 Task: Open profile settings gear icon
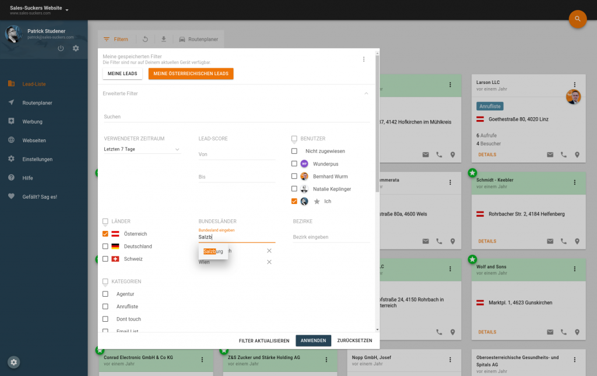point(76,48)
